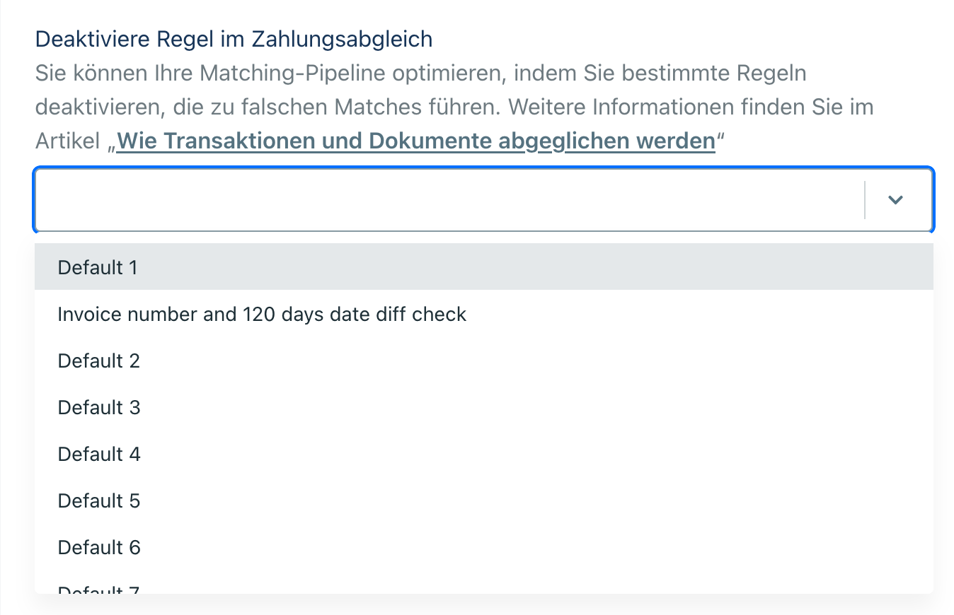Screen dimensions: 954x615
Task: Click the vertical separator beside the dropdown chevron
Action: (x=865, y=200)
